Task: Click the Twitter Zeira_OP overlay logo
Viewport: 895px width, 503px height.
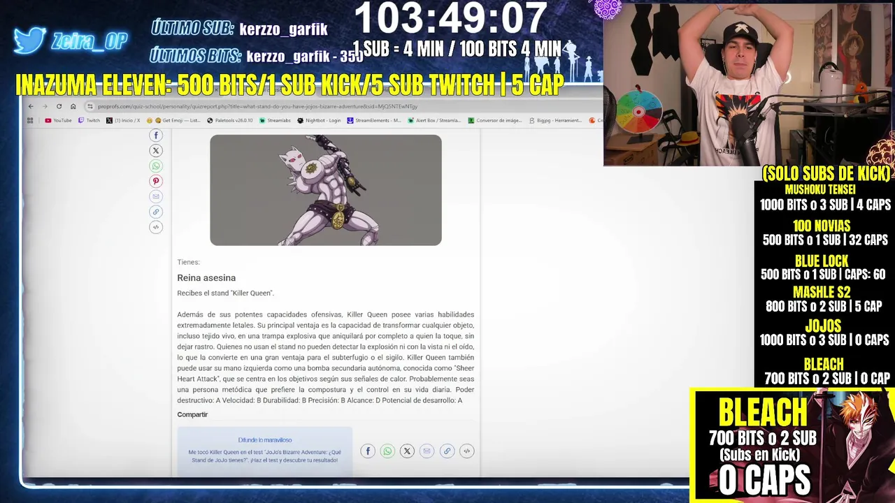Action: pos(70,42)
